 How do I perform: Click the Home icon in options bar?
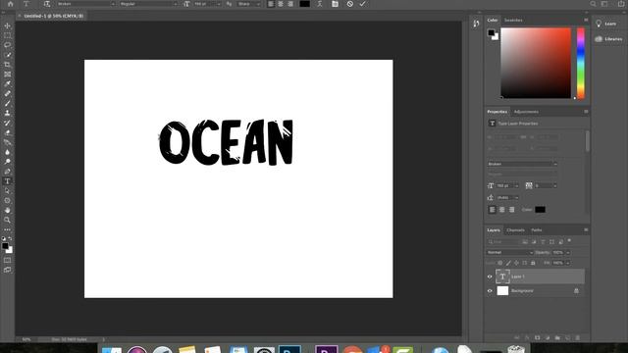pos(11,4)
